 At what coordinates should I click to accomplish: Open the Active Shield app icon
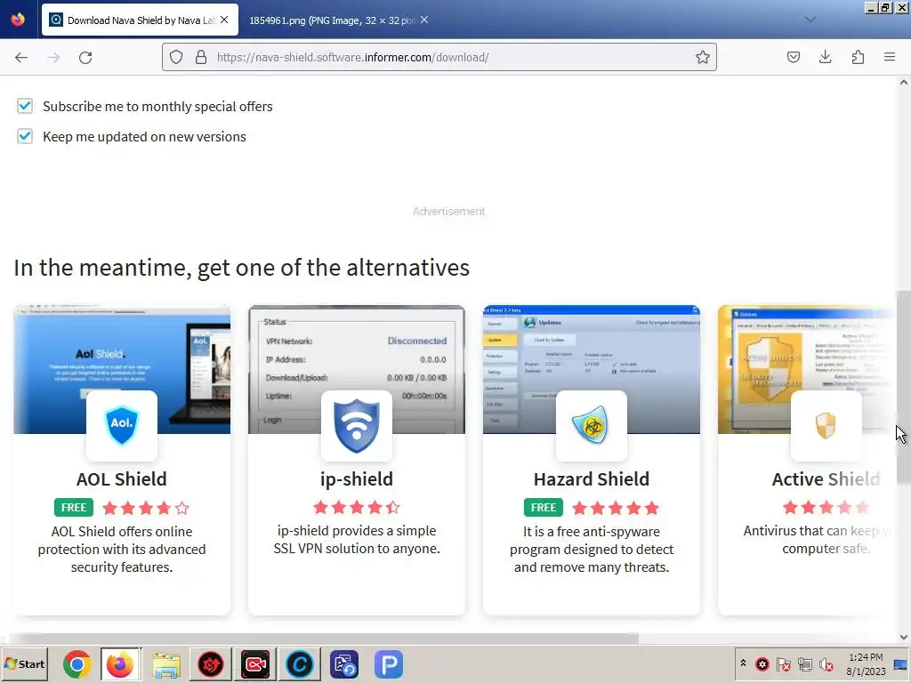pyautogui.click(x=826, y=426)
